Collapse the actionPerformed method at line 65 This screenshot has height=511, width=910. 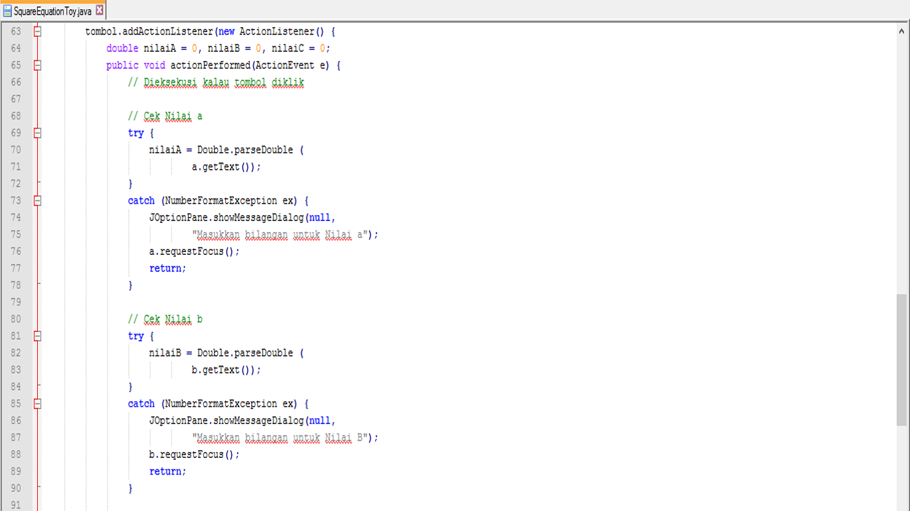[38, 65]
